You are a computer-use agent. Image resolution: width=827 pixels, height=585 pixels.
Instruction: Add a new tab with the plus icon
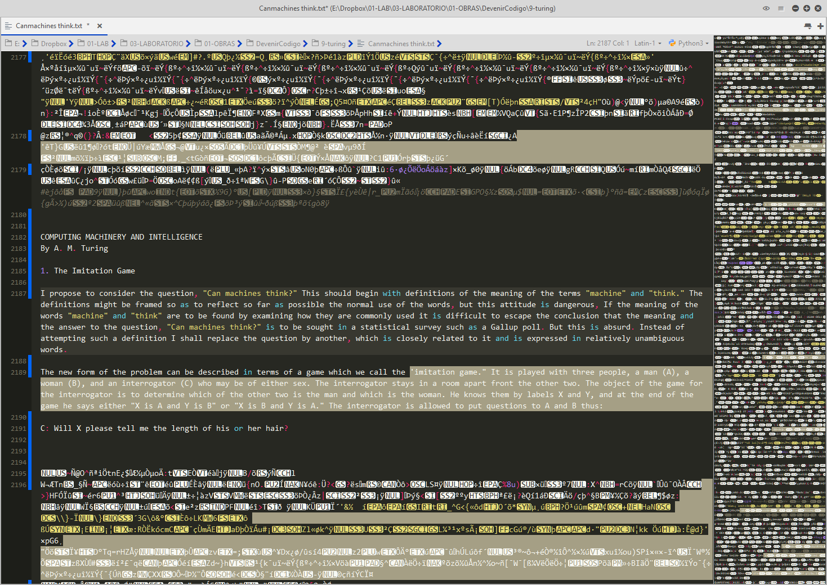(820, 26)
